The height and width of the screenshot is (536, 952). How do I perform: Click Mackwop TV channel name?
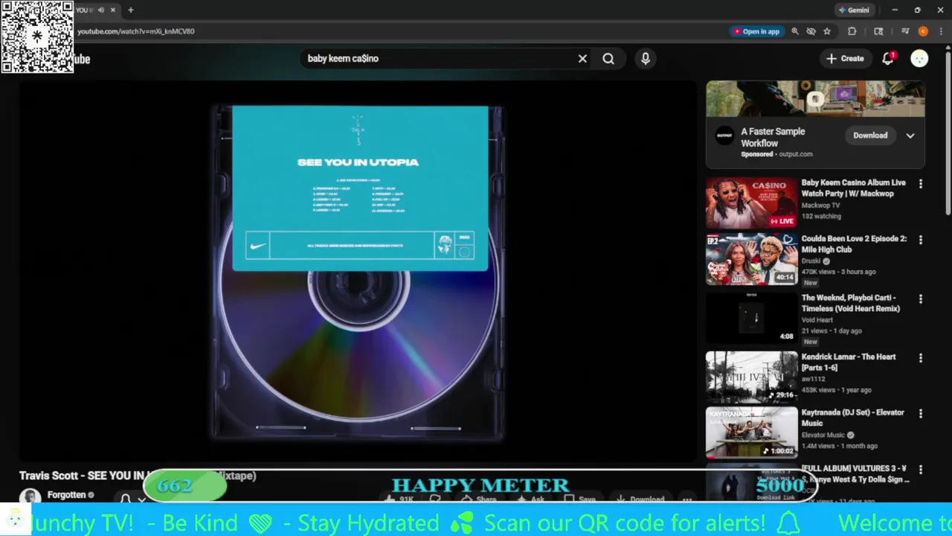coord(820,205)
